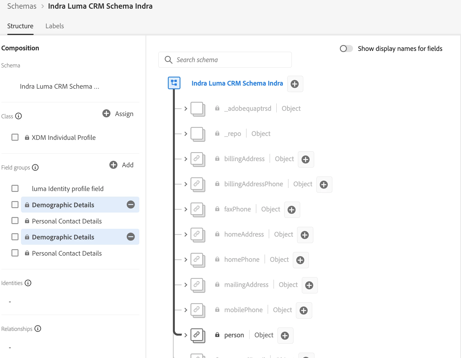
Task: Click the Identities info icon
Action: tap(28, 283)
